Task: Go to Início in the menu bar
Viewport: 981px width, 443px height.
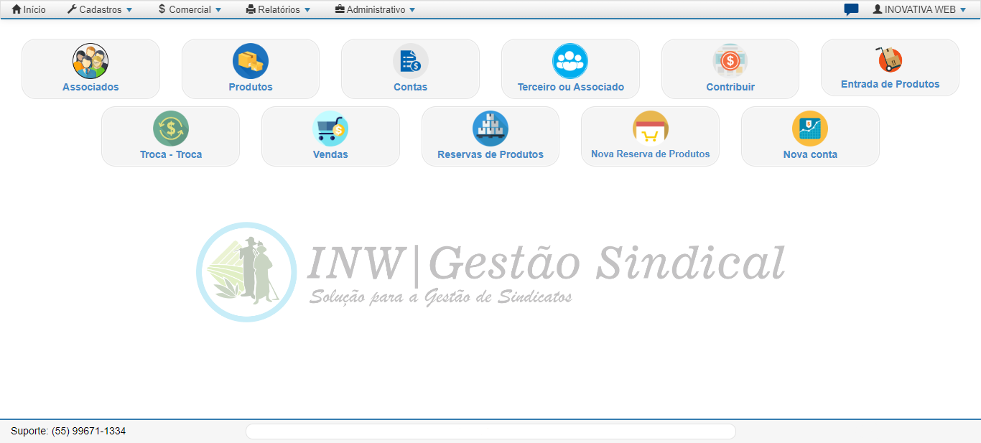Action: pyautogui.click(x=29, y=10)
